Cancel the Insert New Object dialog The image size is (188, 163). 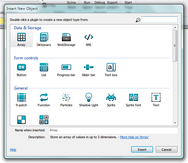coord(166,150)
